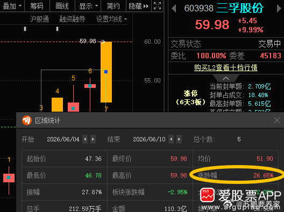Select the 融资融券 tab
The image size is (284, 212).
coord(72,19)
